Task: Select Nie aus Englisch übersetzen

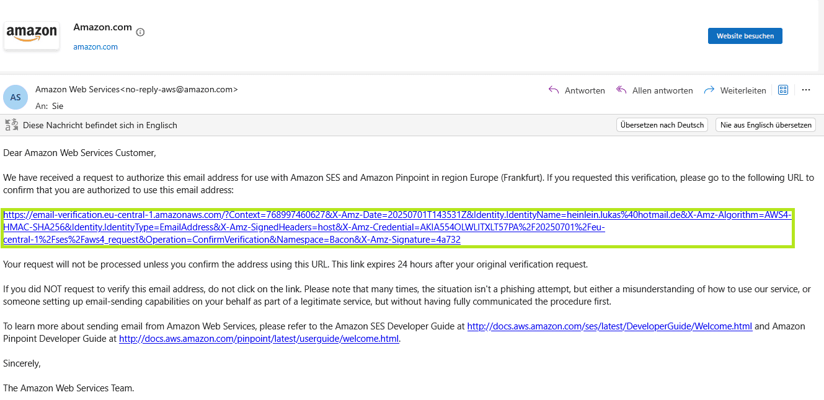Action: click(x=765, y=125)
